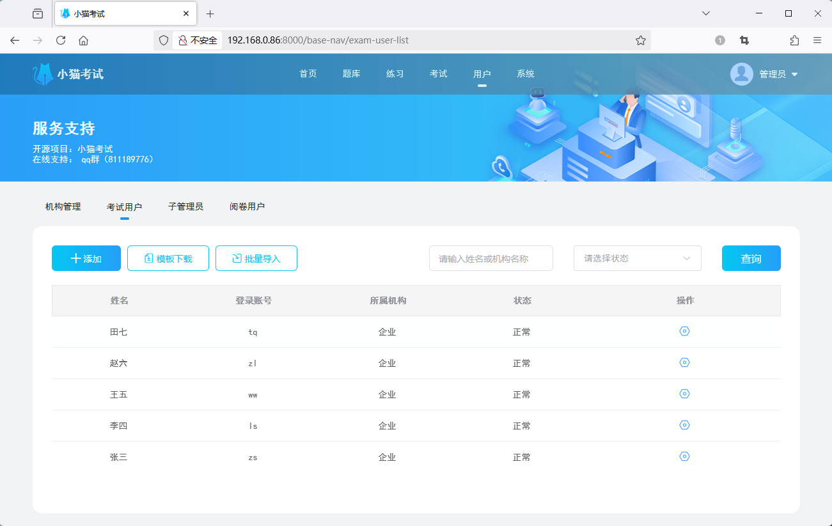Click the 查询 search button
832x526 pixels.
[751, 258]
